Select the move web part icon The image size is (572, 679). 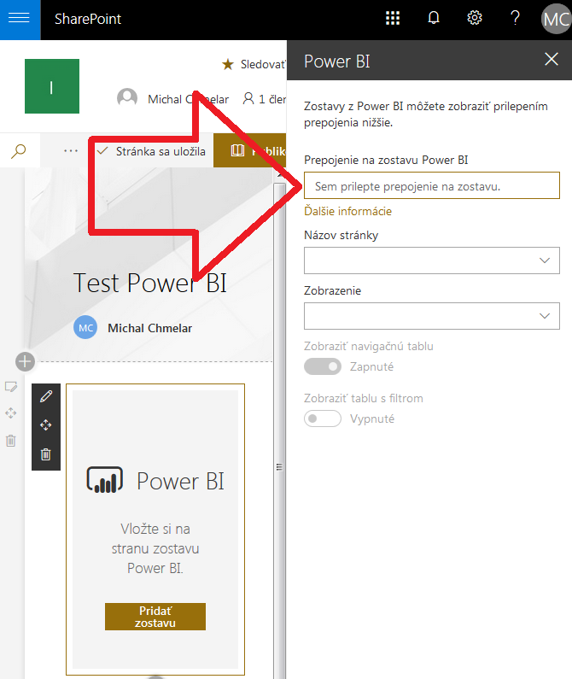tap(46, 425)
